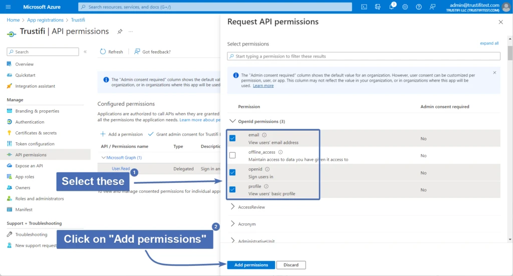Click the account avatar picture

pos(507,7)
